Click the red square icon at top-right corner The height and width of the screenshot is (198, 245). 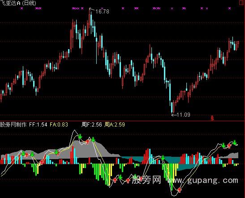pyautogui.click(x=241, y=3)
